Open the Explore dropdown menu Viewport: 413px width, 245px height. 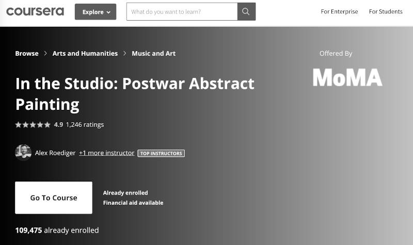pyautogui.click(x=96, y=12)
